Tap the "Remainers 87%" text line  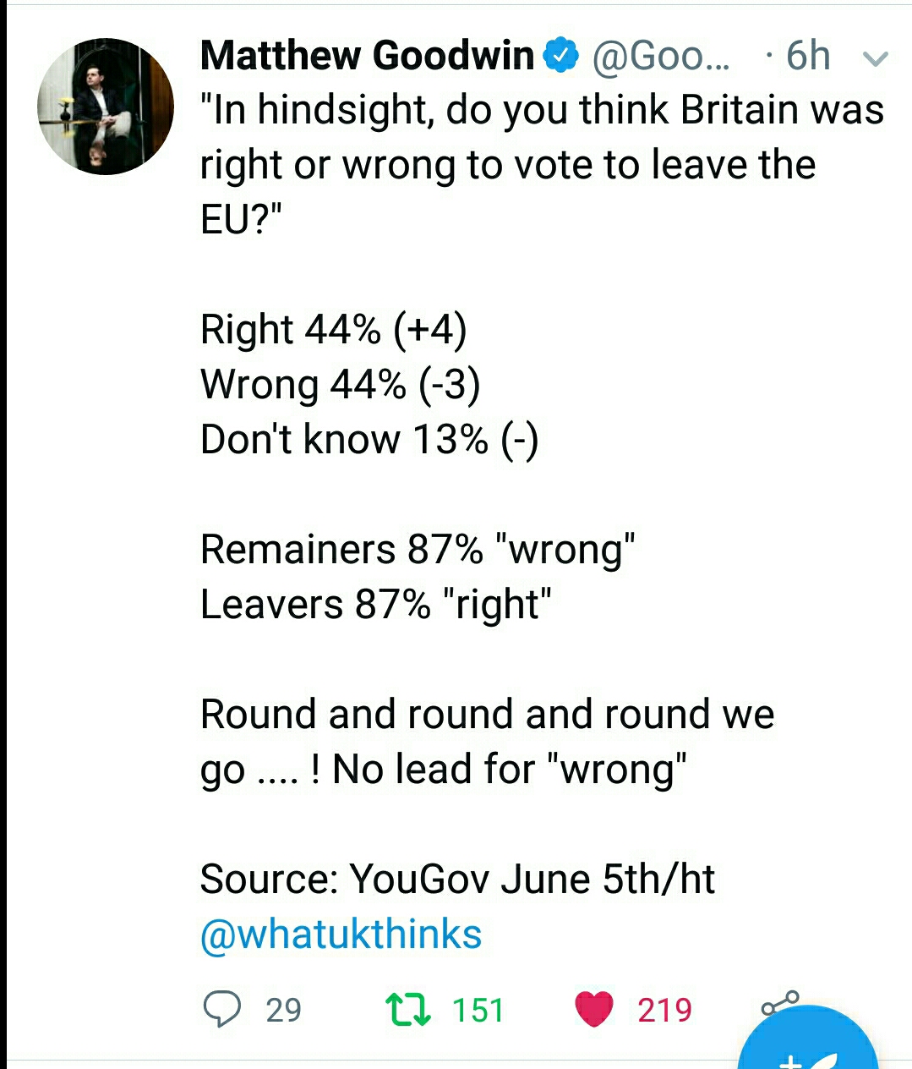pyautogui.click(x=418, y=550)
